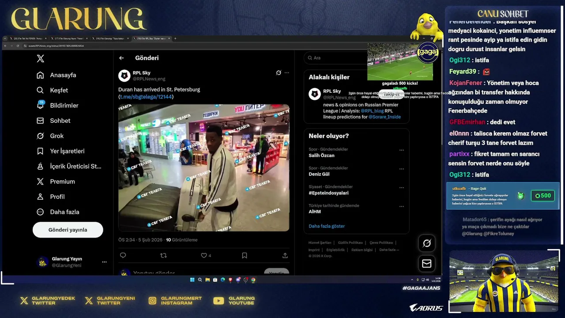Viewport: 565px width, 318px height.
Task: Follow RPL Sky with Takip et button
Action: pyautogui.click(x=391, y=94)
